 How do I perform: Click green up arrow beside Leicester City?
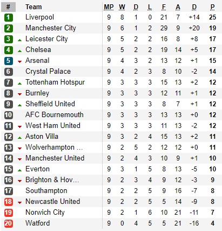(20, 40)
